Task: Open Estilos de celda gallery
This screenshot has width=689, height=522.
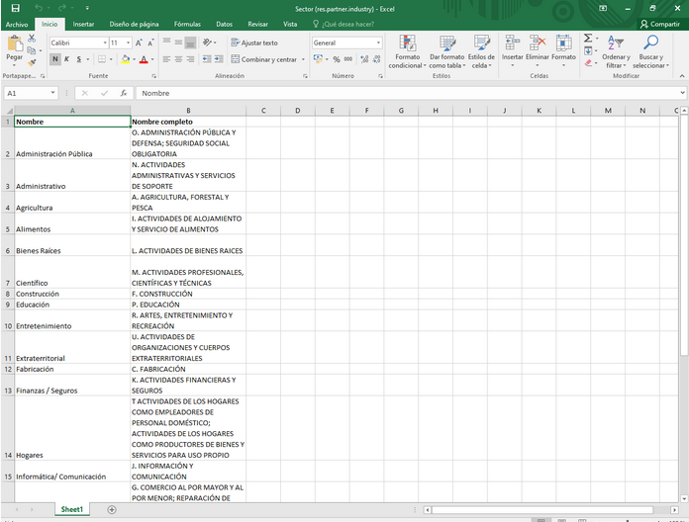Action: pyautogui.click(x=481, y=51)
